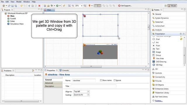Toggle the Enable/Disable Grid button
Image resolution: width=187 pixels, height=105 pixels.
point(96,6)
